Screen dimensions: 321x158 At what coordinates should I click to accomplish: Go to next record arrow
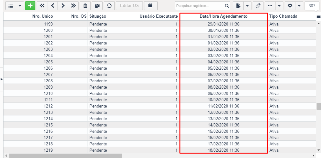click(x=63, y=6)
